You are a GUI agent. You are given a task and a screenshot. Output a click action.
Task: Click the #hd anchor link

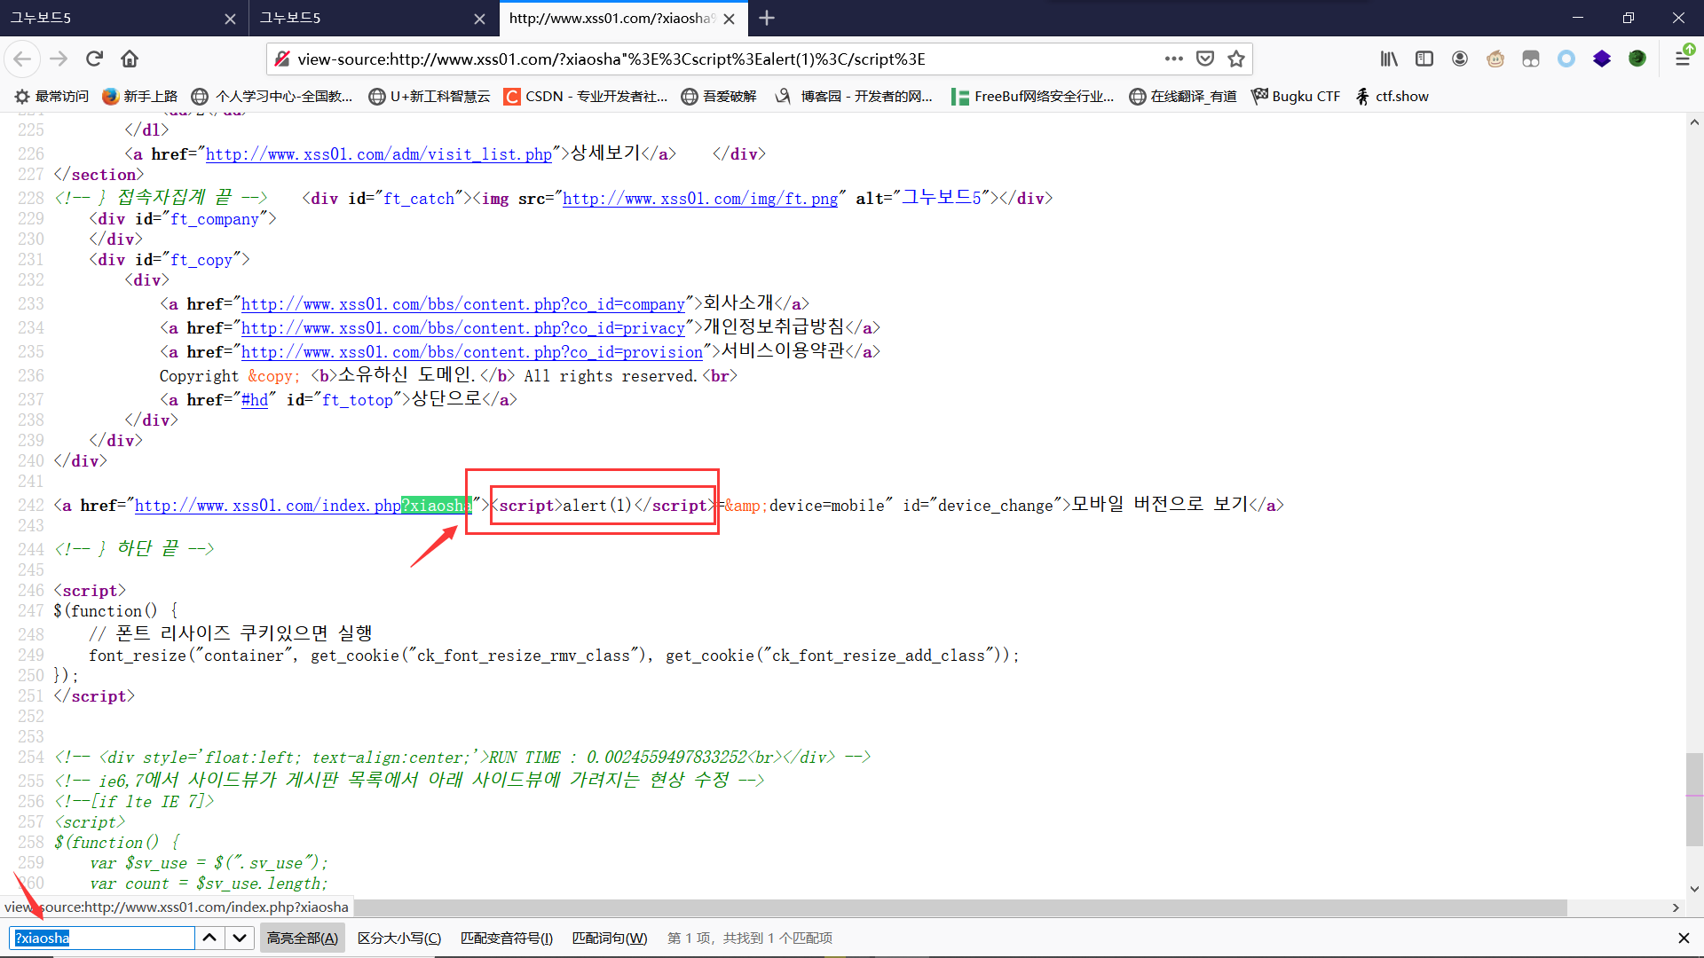coord(255,400)
